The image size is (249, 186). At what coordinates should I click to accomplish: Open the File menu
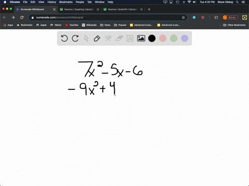pyautogui.click(x=25, y=2)
